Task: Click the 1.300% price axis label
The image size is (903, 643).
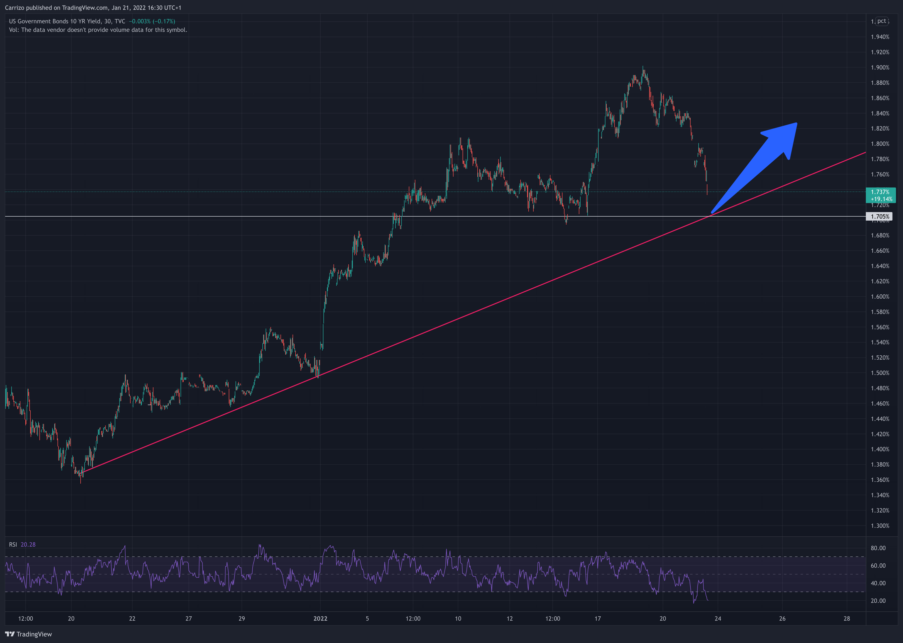Action: (880, 526)
